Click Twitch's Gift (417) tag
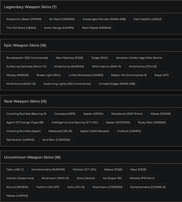 click(x=48, y=187)
